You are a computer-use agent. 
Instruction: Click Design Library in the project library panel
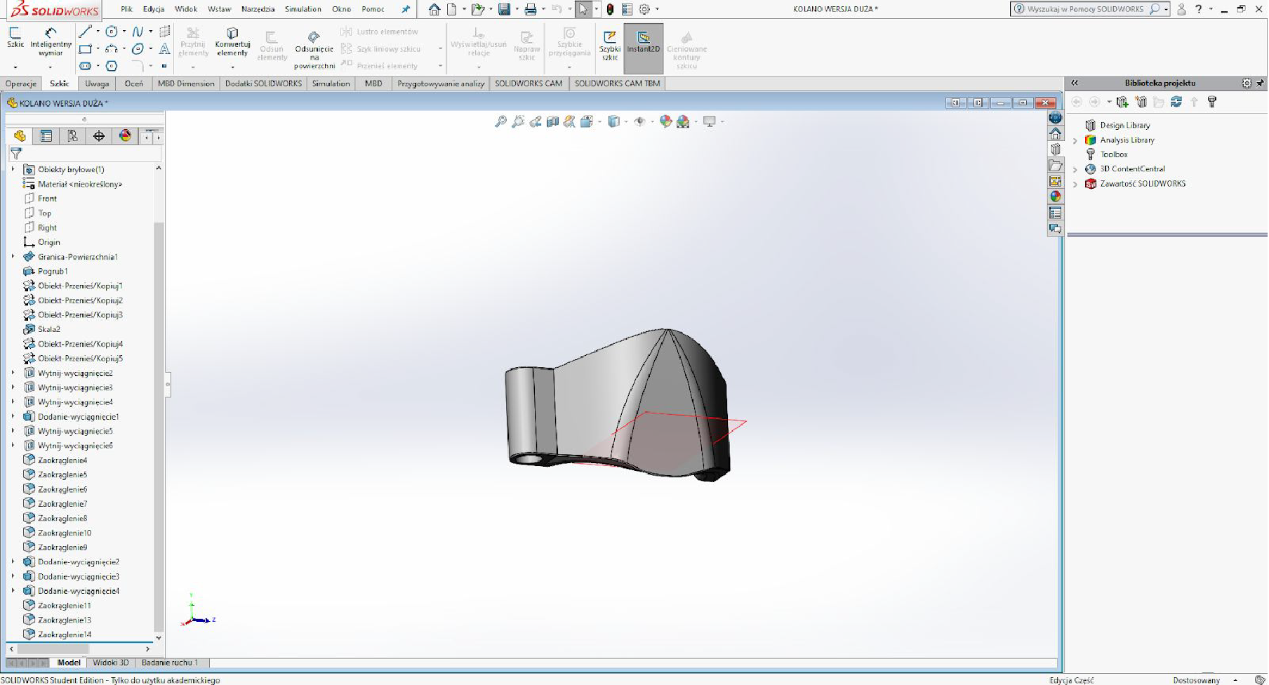click(x=1124, y=126)
